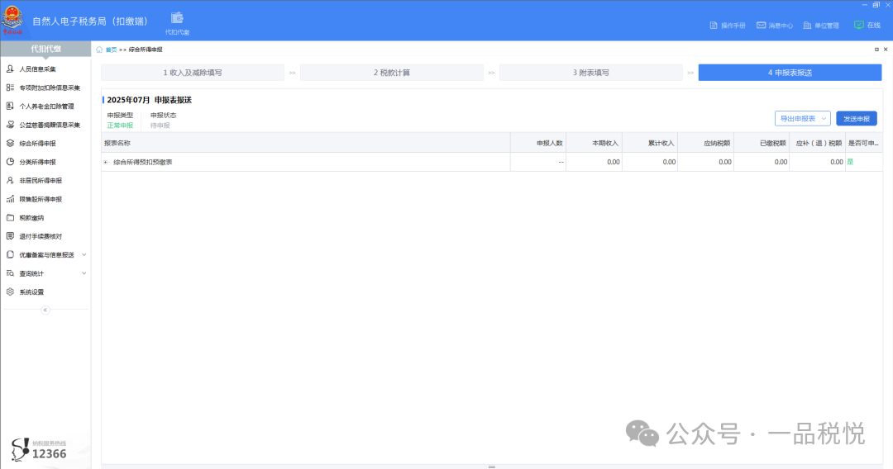Image resolution: width=893 pixels, height=469 pixels.
Task: Expand 查询统计 submenu in the sidebar
Action: 84,273
